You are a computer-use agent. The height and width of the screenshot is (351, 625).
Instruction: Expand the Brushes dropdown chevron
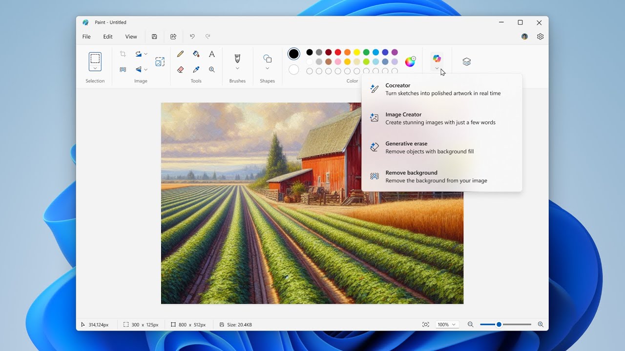point(237,68)
